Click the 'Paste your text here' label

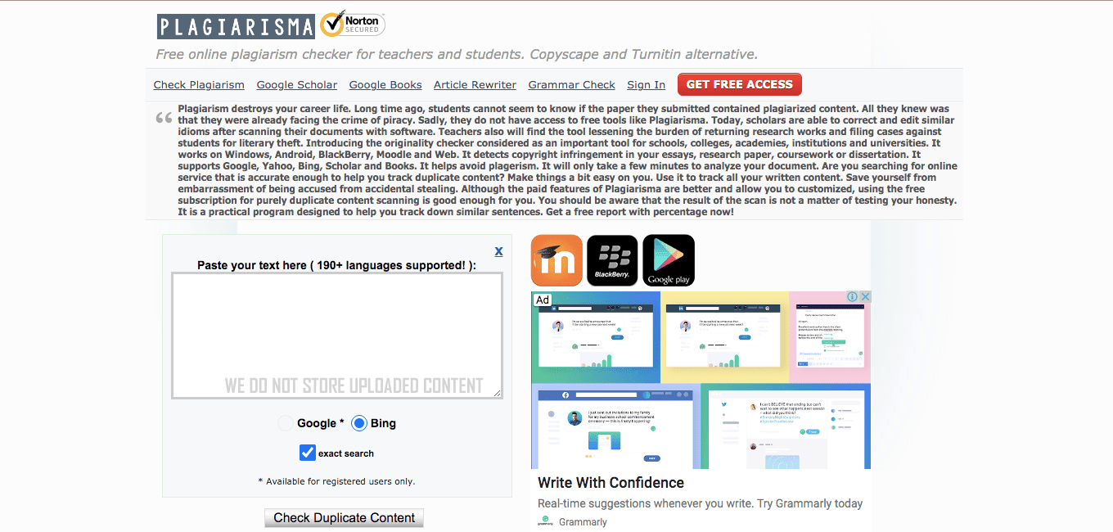point(336,265)
